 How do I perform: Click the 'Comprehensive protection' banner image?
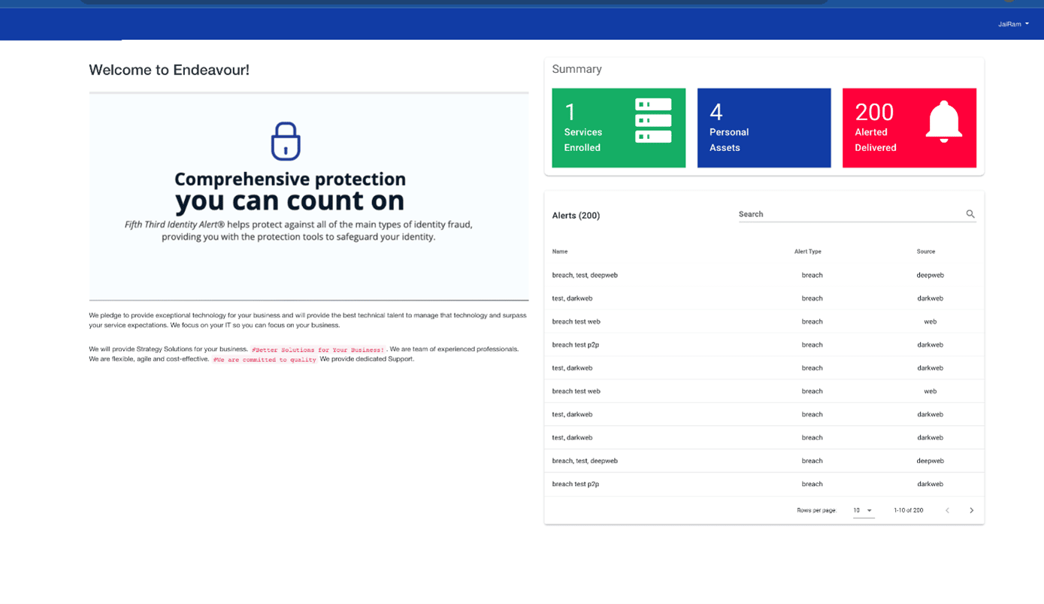309,197
